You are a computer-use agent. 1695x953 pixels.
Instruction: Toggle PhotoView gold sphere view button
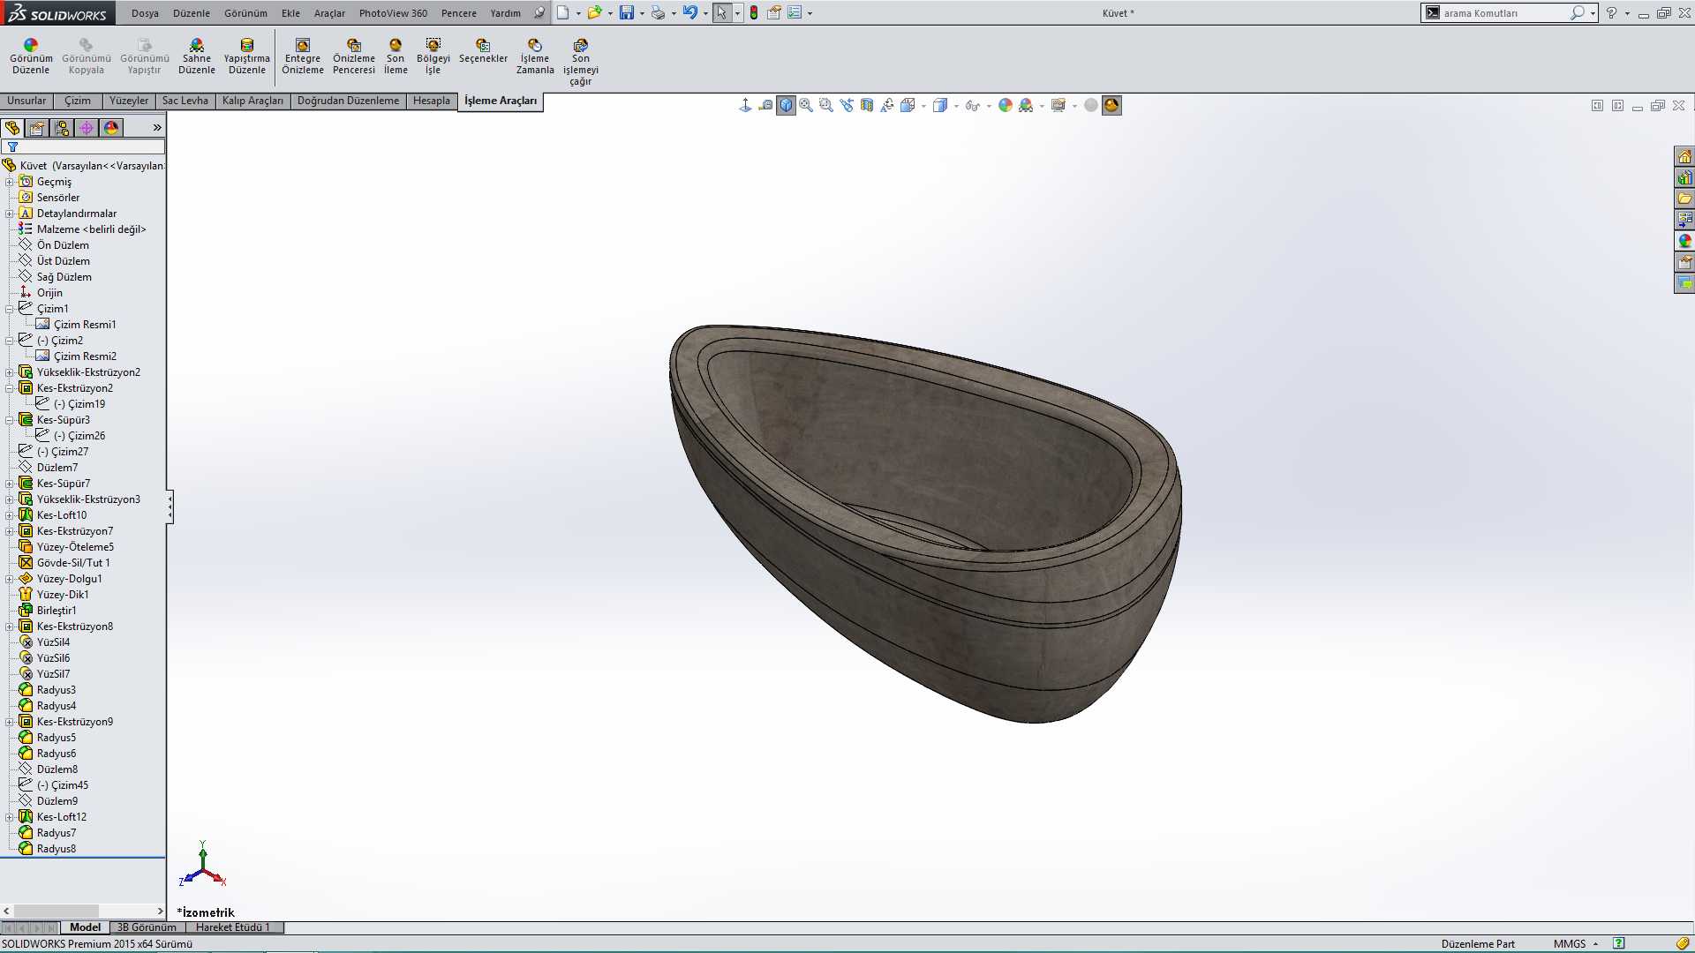1111,105
